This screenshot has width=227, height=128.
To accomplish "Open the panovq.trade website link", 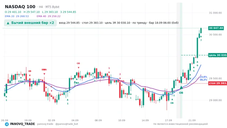I will pos(45,124).
